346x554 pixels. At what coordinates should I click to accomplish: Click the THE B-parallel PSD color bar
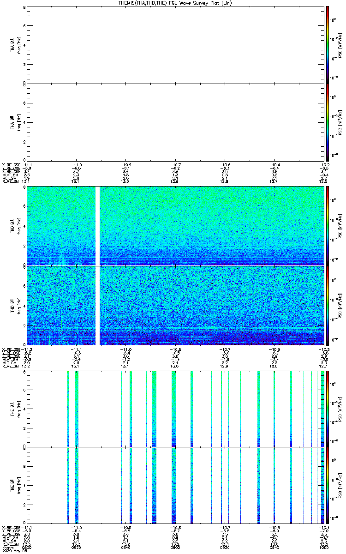[x=328, y=485]
